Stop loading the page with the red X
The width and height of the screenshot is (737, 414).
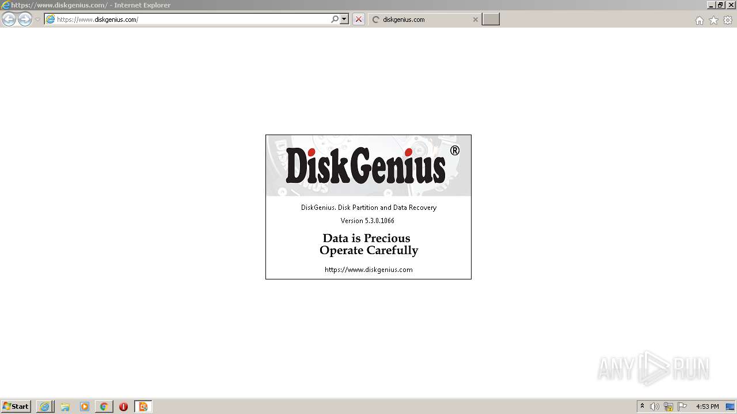(359, 20)
